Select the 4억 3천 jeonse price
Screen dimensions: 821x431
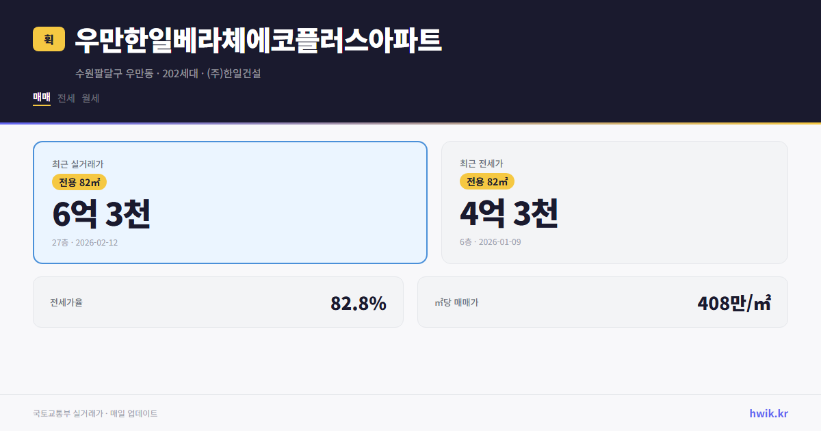click(x=509, y=214)
